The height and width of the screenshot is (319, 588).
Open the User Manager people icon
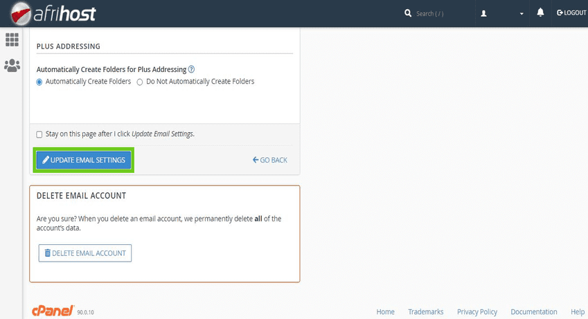pyautogui.click(x=12, y=66)
